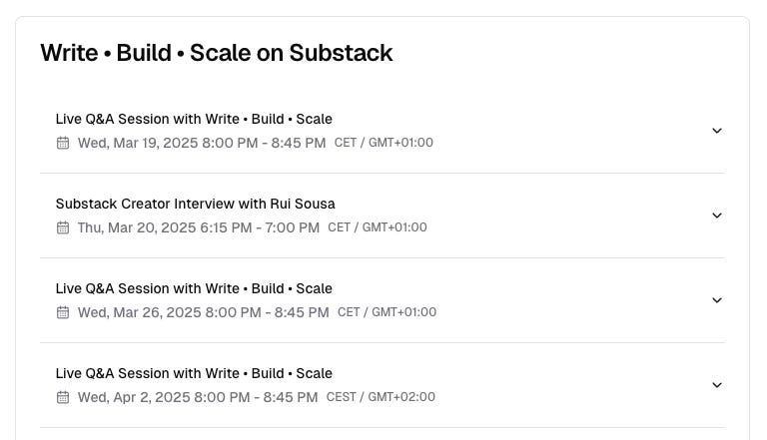Image resolution: width=767 pixels, height=440 pixels.
Task: Open the Mar 26 Live Q&A Session title
Action: coord(194,288)
